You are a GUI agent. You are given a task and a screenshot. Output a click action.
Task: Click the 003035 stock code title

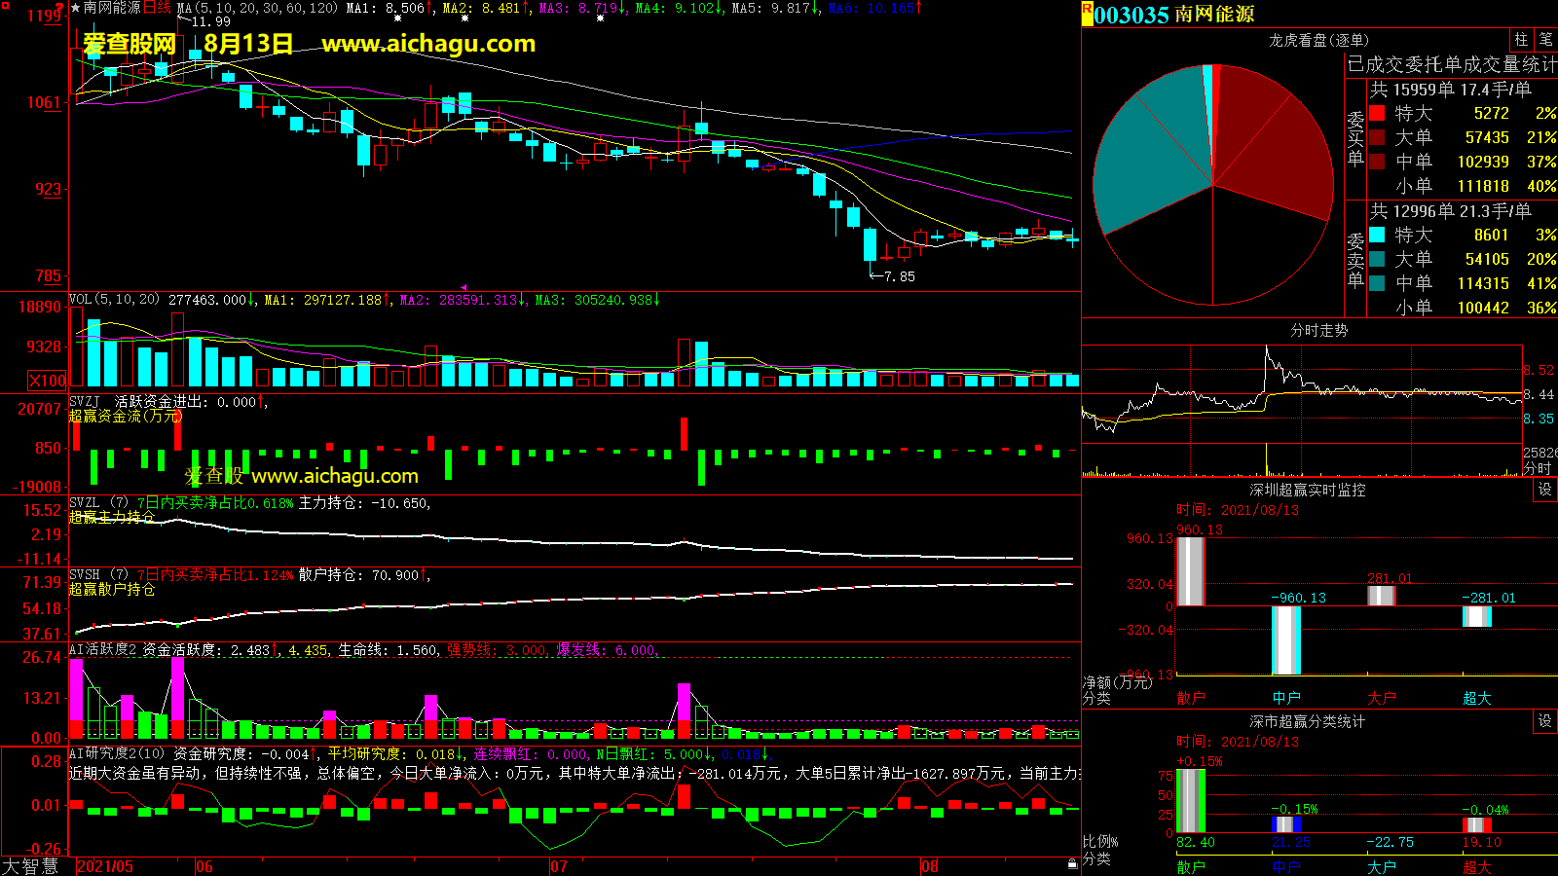pyautogui.click(x=1131, y=15)
